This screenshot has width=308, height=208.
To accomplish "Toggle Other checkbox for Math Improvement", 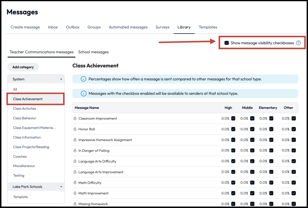I will (294, 193).
